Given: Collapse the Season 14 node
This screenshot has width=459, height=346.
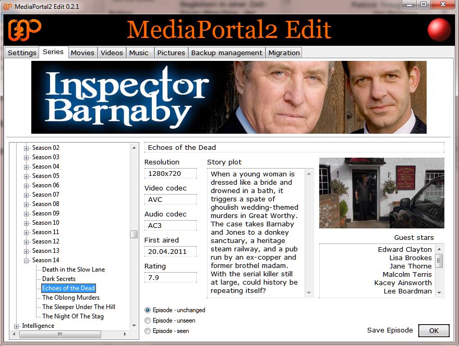Looking at the screenshot, I should pos(27,261).
